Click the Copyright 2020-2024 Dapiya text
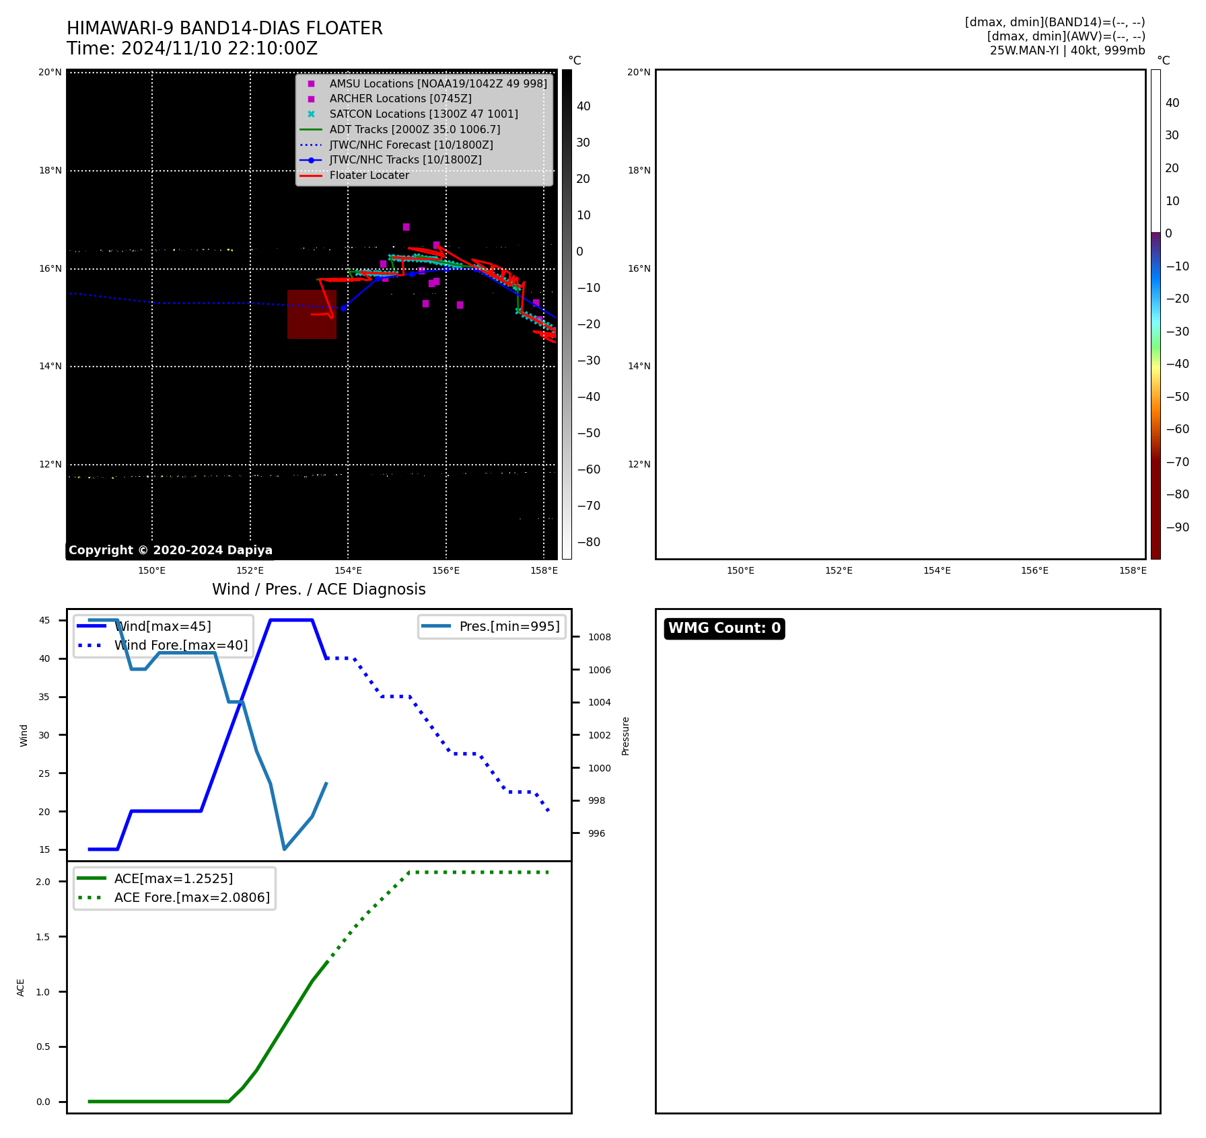 tap(170, 550)
